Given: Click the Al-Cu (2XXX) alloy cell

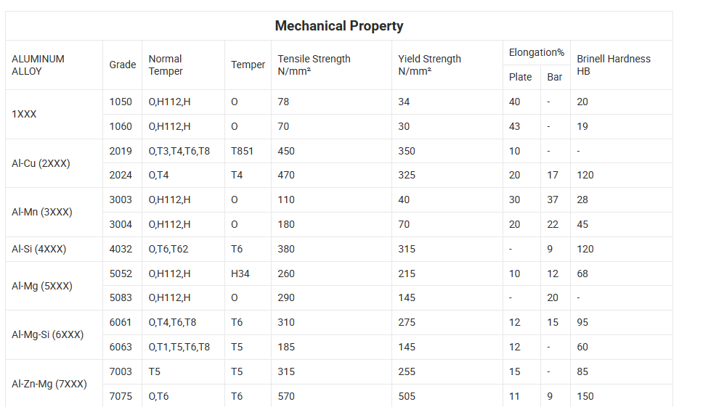Looking at the screenshot, I should 41,163.
